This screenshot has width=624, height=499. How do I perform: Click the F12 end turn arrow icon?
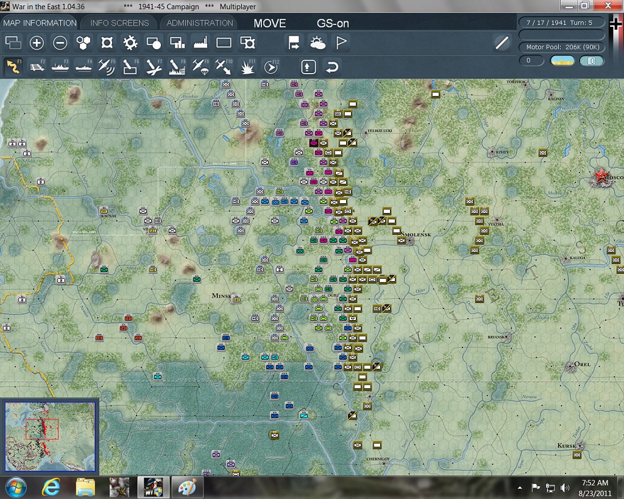point(271,66)
